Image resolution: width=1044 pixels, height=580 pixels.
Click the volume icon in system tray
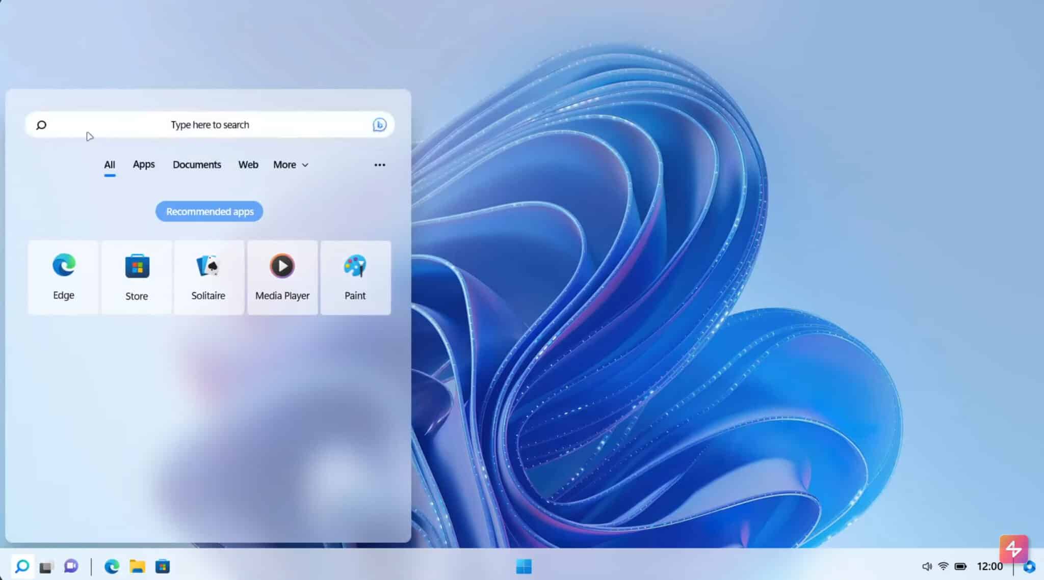[x=926, y=566]
